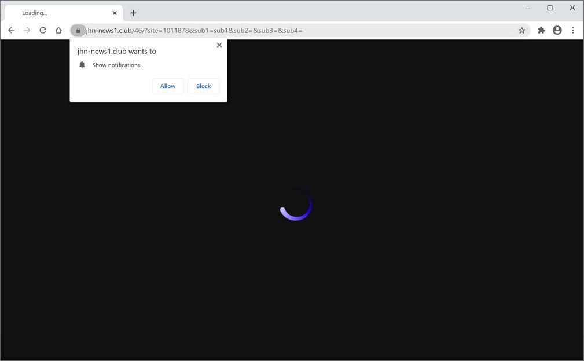Open the home page
This screenshot has width=584, height=361.
click(58, 30)
